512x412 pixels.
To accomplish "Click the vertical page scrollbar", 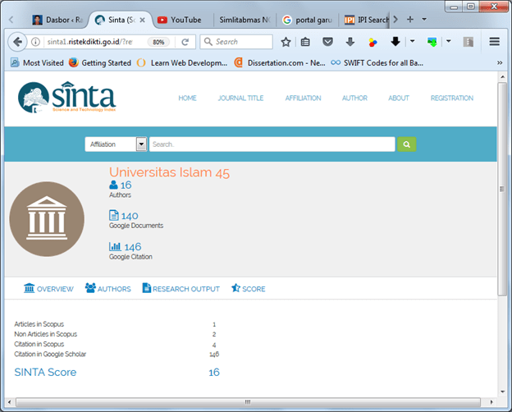I will tap(502, 205).
